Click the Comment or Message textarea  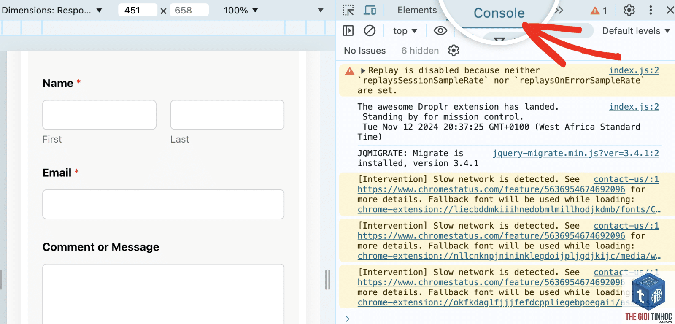[x=163, y=294]
